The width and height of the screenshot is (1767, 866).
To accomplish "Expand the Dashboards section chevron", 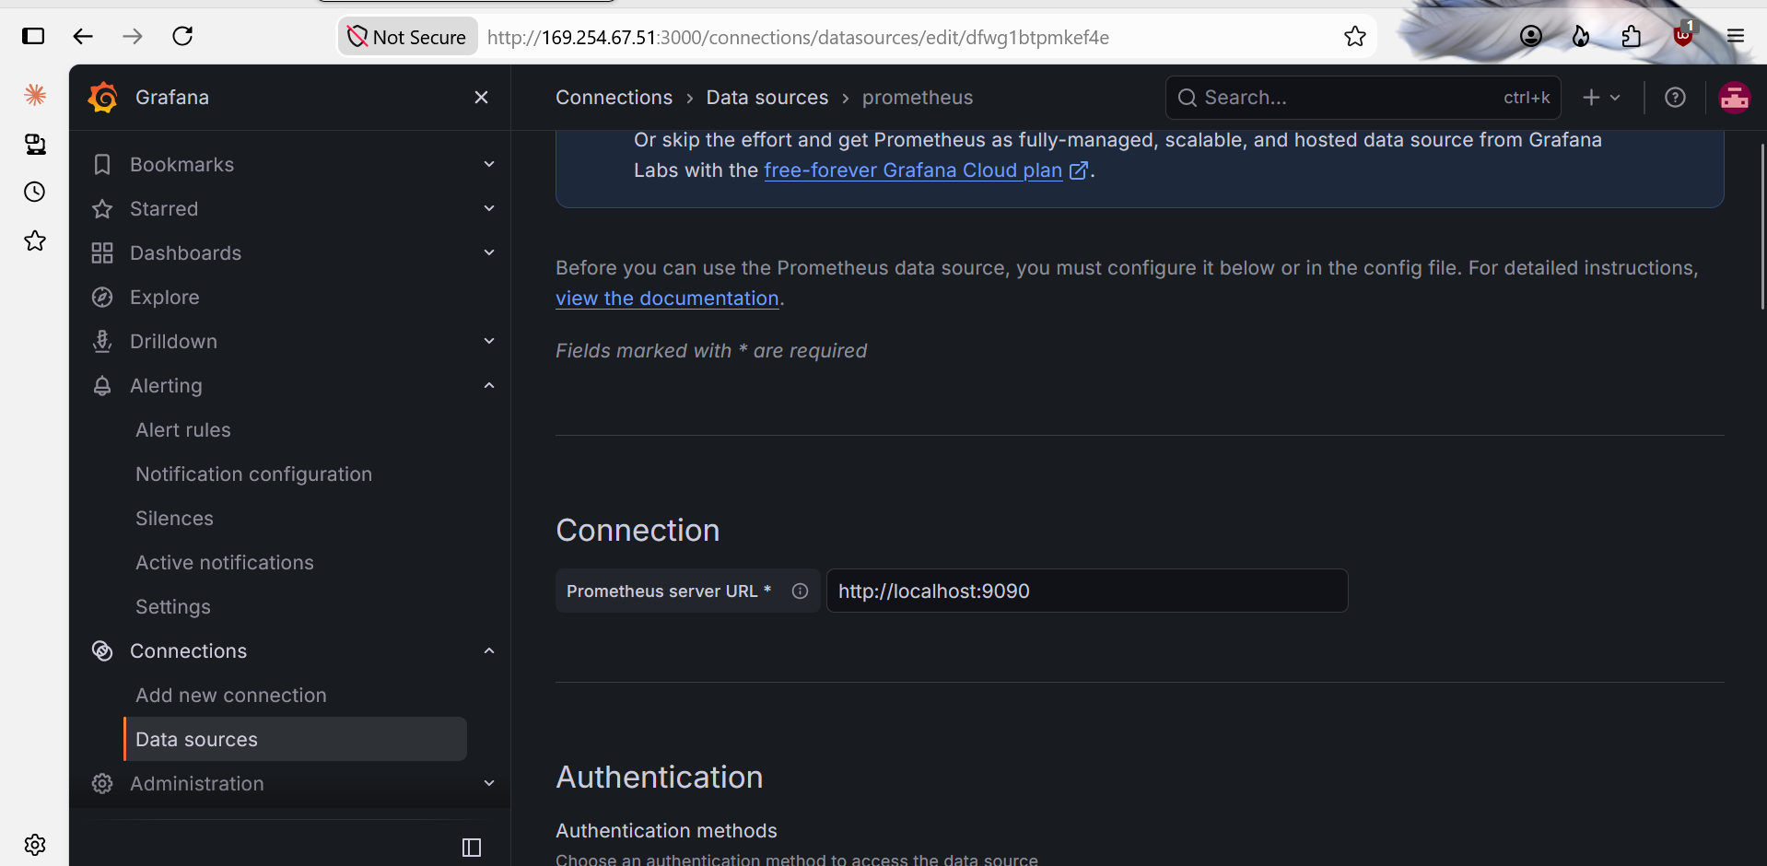I will click(489, 252).
